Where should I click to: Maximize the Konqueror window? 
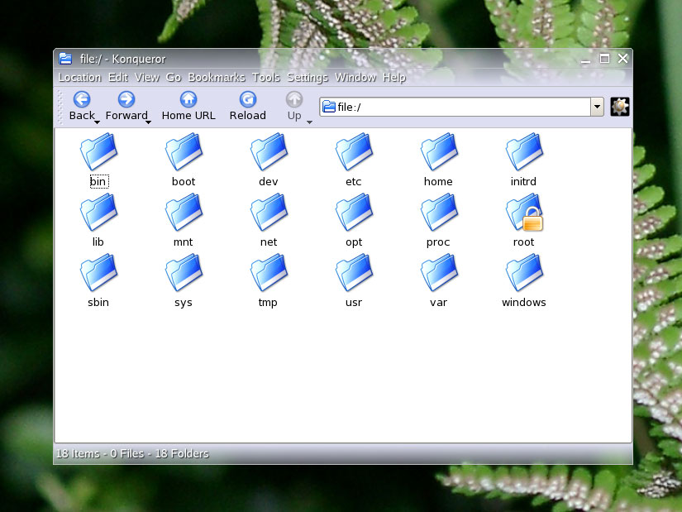604,59
